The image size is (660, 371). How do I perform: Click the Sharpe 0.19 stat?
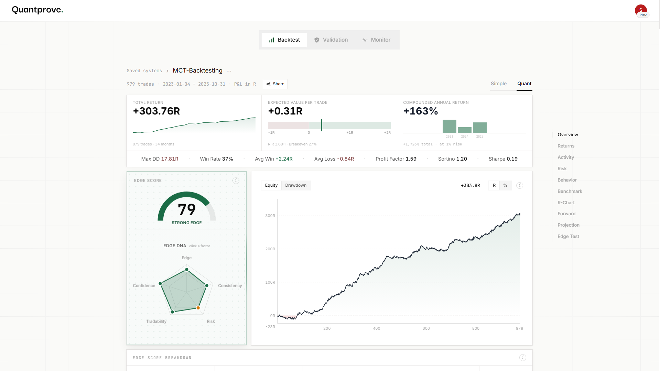point(503,159)
